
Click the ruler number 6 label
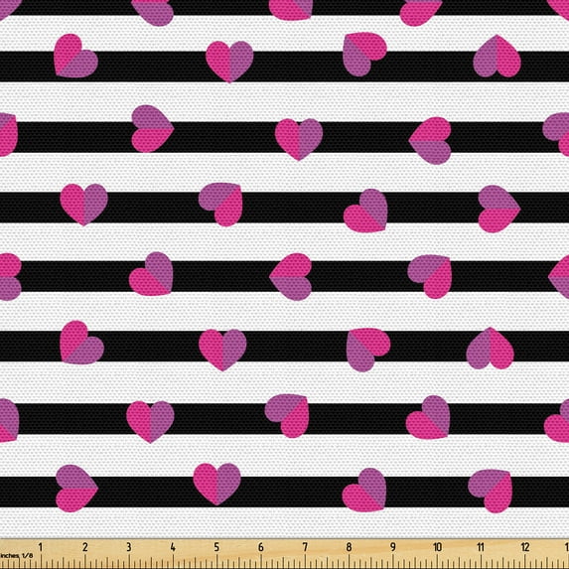[x=261, y=547]
